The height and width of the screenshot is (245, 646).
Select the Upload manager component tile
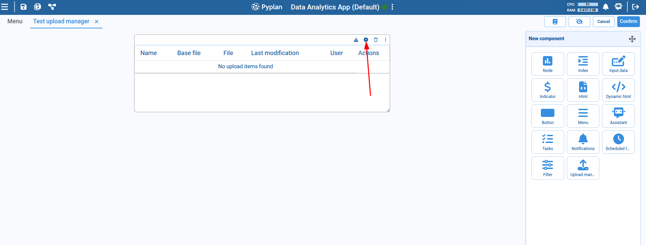(x=583, y=168)
